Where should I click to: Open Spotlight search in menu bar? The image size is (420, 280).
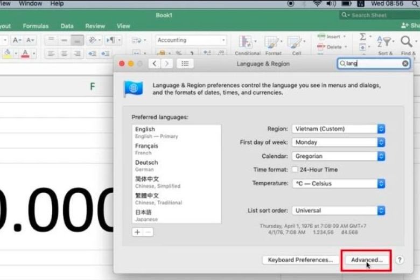coord(415,4)
